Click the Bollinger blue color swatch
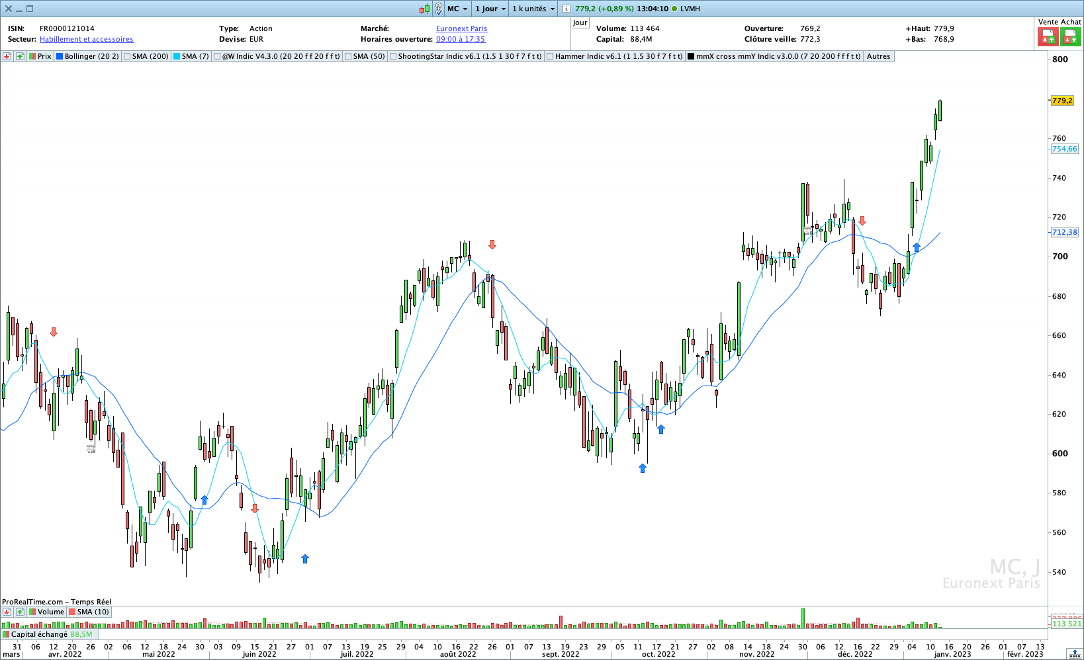 pos(60,56)
